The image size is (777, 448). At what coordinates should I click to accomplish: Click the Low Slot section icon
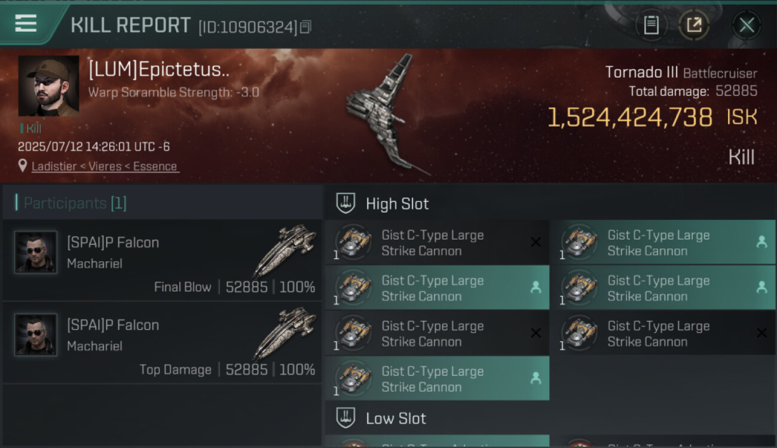click(345, 418)
